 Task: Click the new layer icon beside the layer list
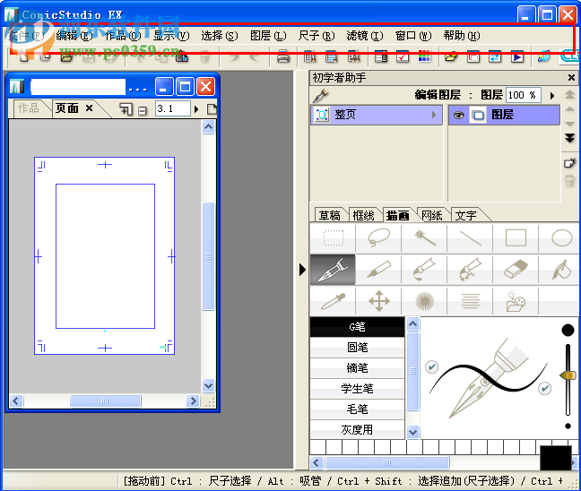point(570,163)
